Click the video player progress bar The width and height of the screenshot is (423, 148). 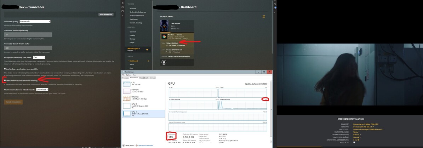tap(350, 147)
